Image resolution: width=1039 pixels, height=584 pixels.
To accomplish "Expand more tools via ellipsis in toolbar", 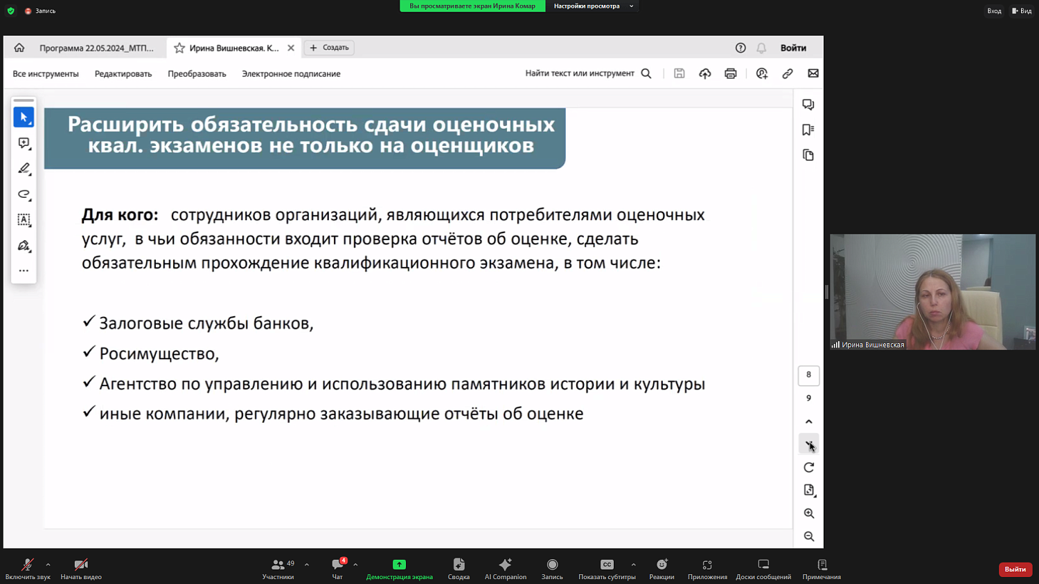I will point(24,271).
